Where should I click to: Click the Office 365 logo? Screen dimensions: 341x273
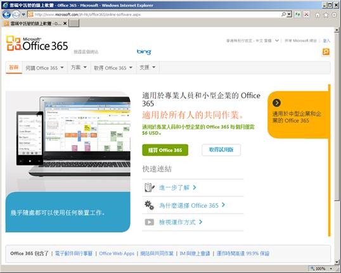pyautogui.click(x=37, y=44)
